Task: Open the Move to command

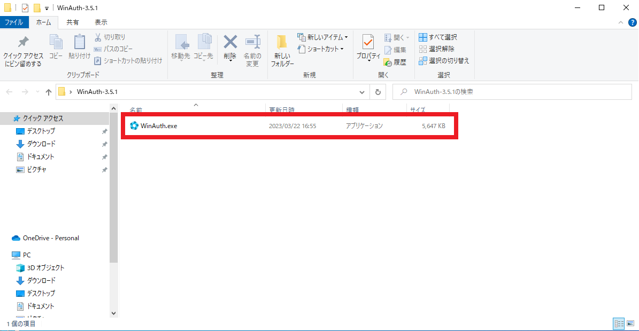Action: tap(181, 48)
